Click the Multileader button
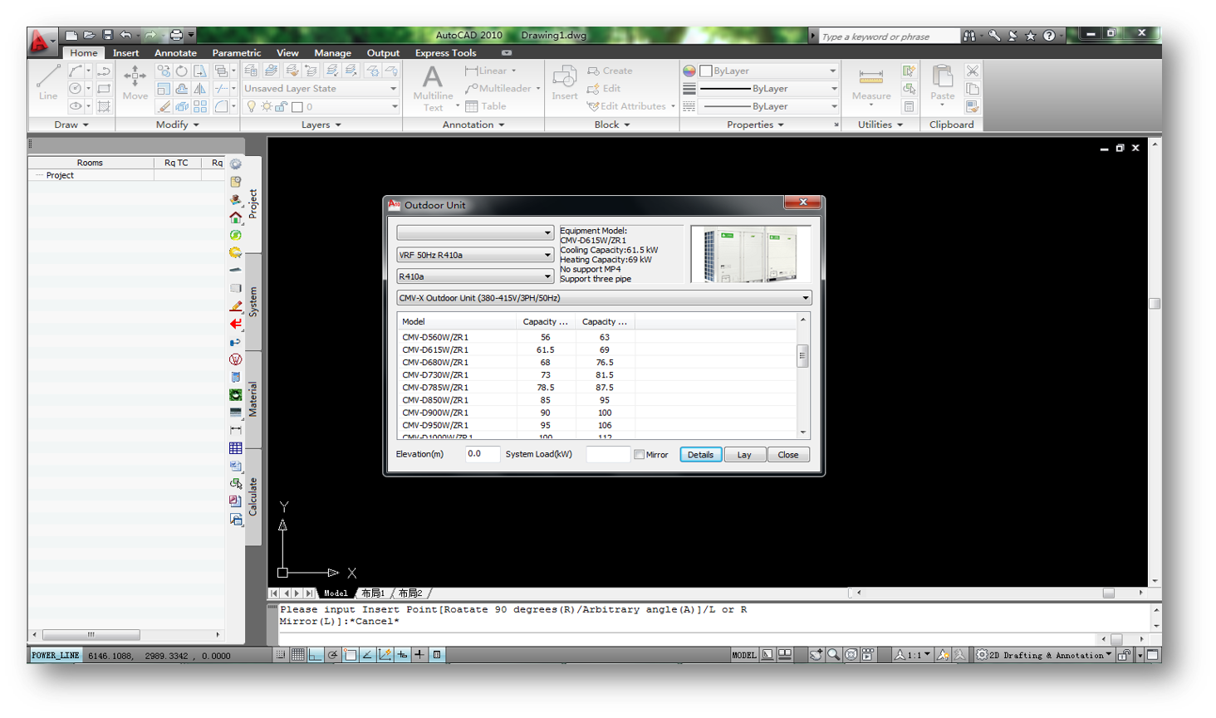The height and width of the screenshot is (718, 1216). (502, 89)
